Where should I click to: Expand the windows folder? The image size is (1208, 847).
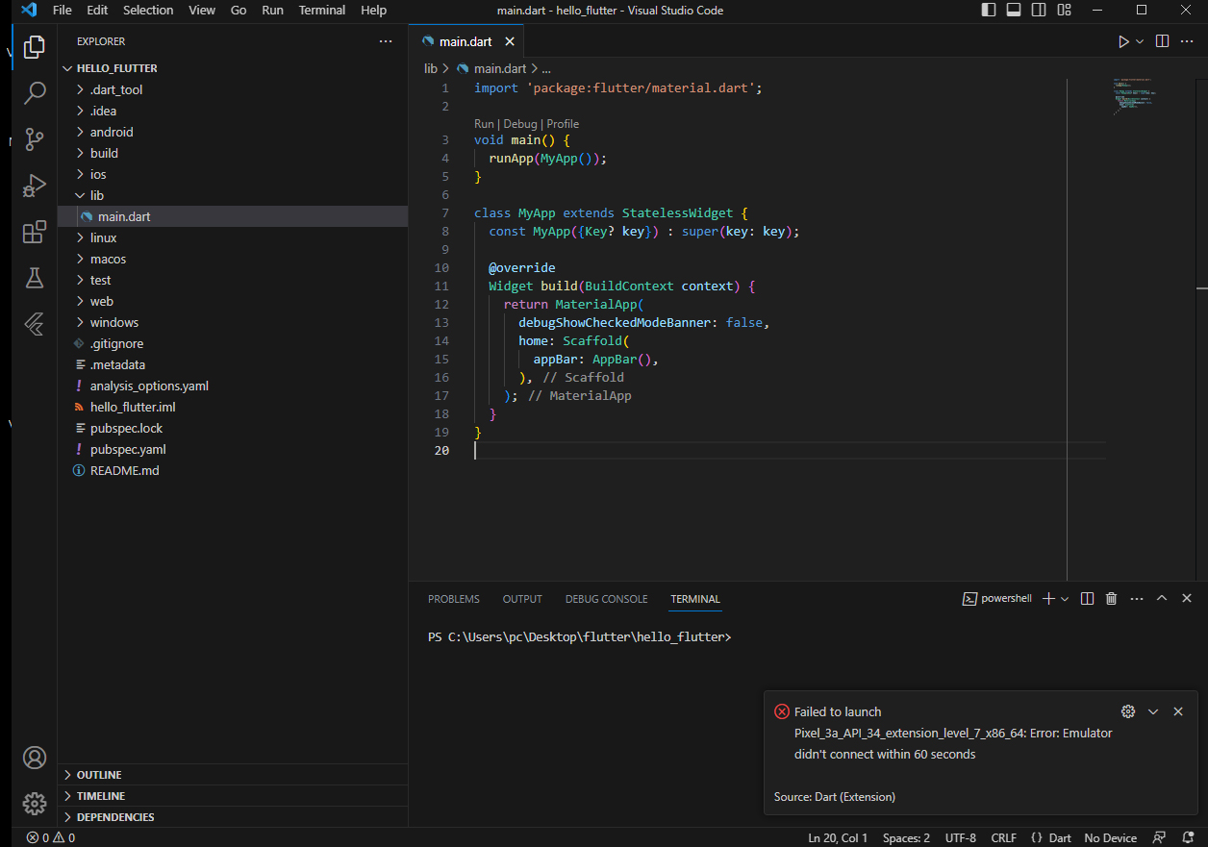pyautogui.click(x=233, y=322)
